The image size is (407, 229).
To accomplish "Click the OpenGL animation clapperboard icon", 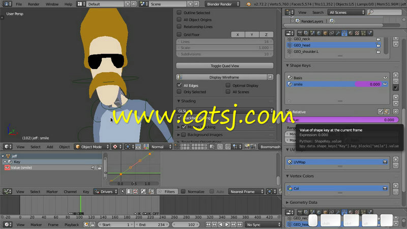I will coord(253,147).
